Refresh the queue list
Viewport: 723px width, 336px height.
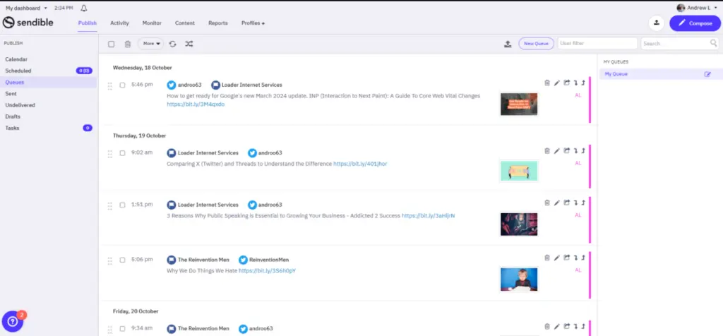pos(172,44)
